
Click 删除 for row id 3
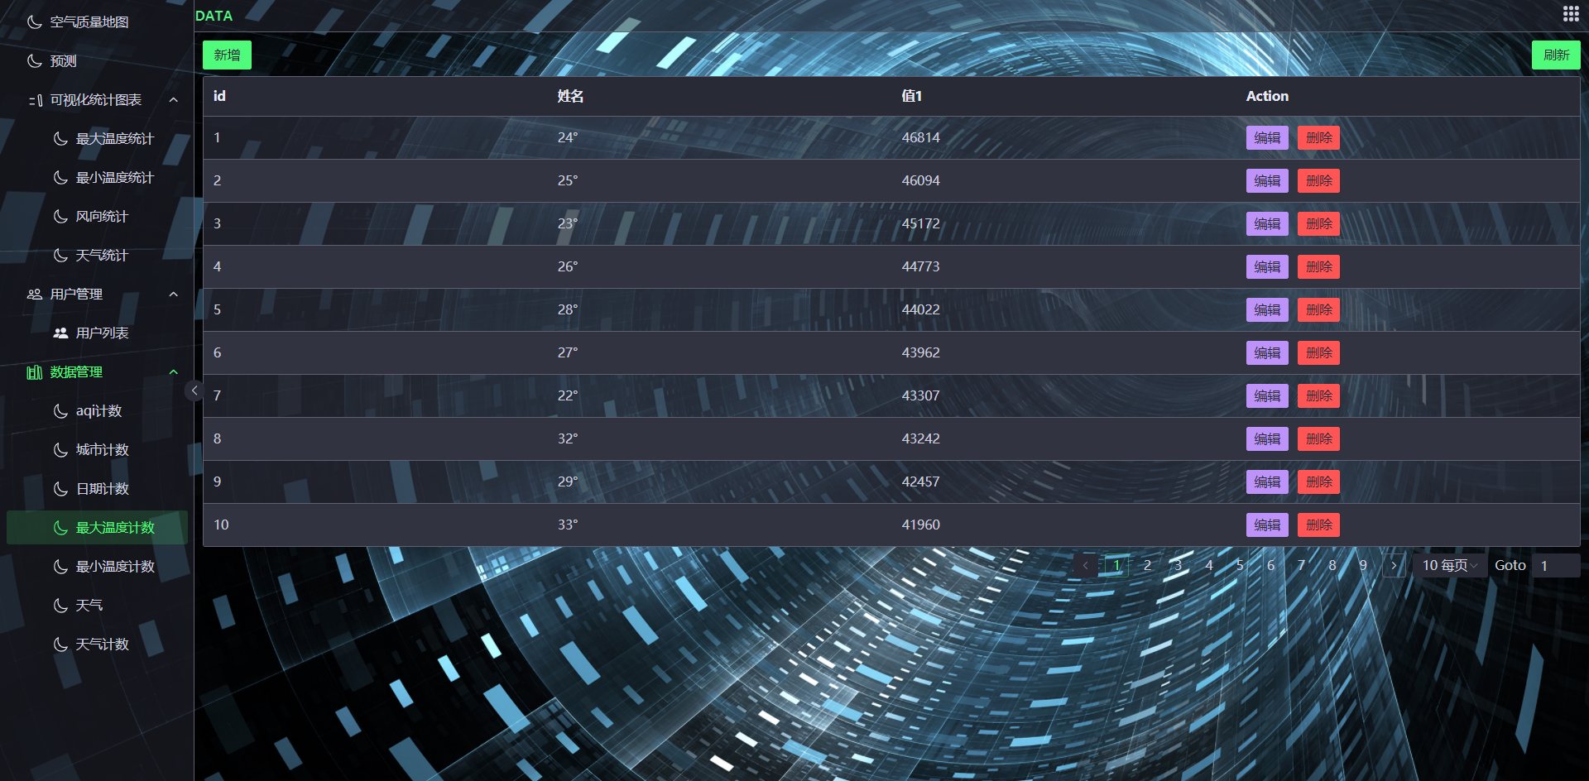pos(1318,223)
